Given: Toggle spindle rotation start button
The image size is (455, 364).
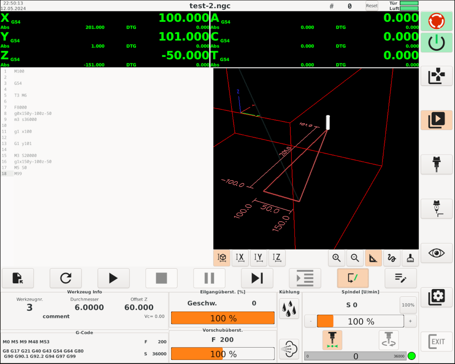Looking at the screenshot, I should pos(388,340).
